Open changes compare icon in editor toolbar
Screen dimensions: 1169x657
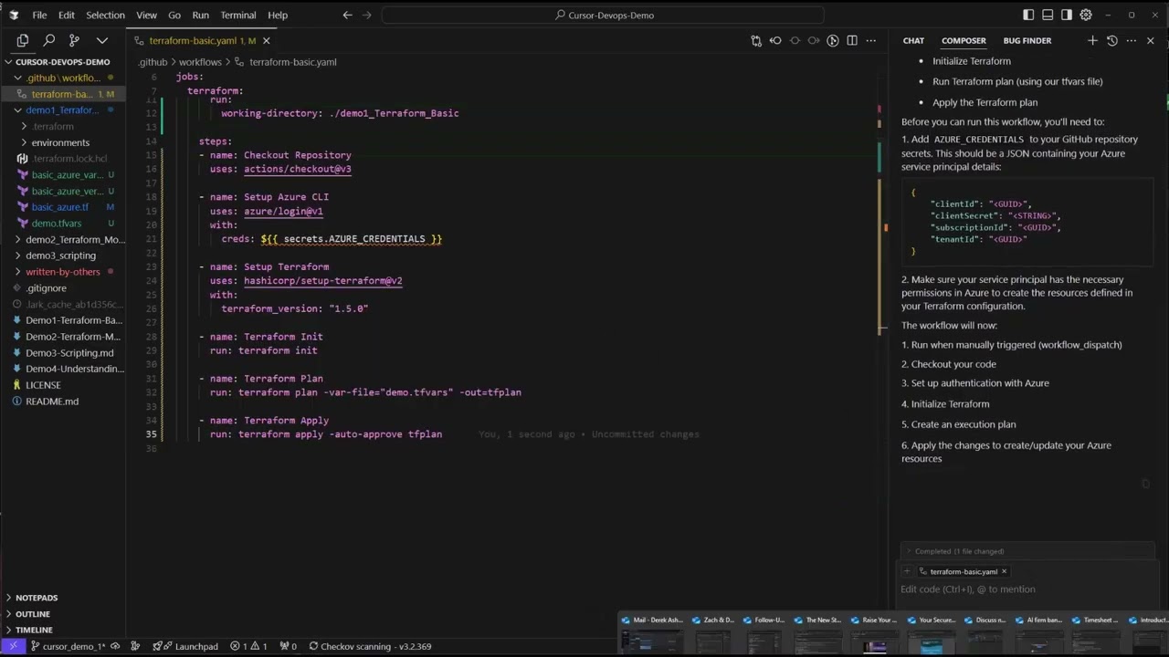(756, 40)
